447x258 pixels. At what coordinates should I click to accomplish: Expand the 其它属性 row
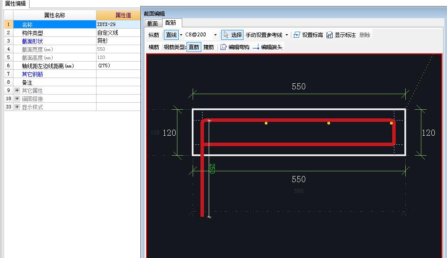pos(17,90)
